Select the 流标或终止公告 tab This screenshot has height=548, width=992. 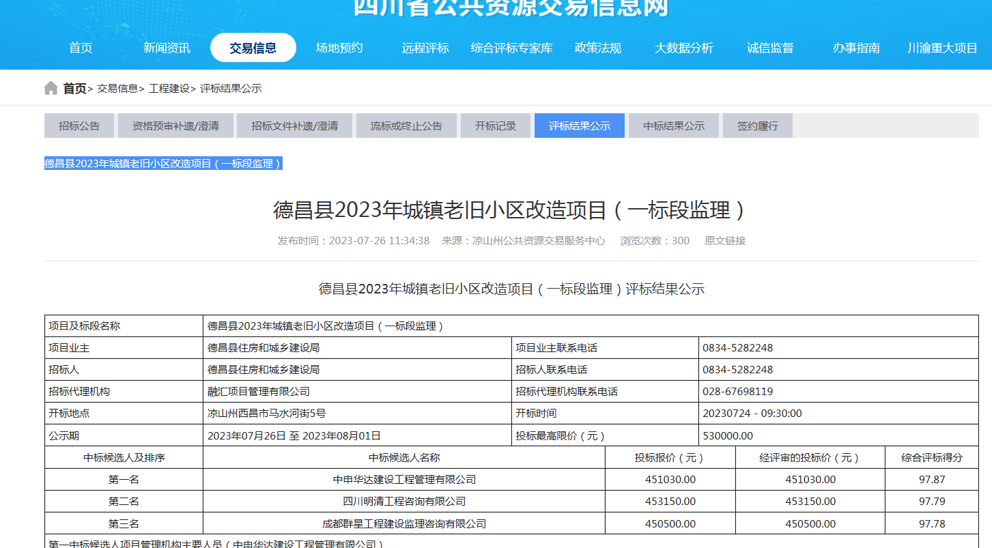click(x=406, y=126)
